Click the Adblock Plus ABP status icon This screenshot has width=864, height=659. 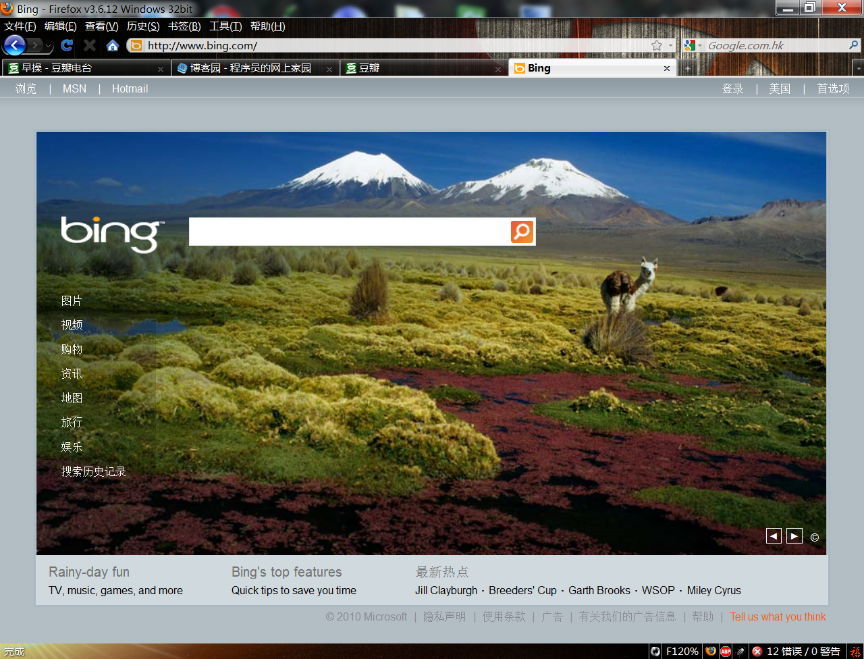click(726, 651)
